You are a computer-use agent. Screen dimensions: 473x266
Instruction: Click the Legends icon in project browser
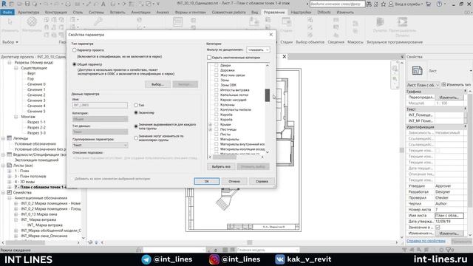tap(10, 138)
